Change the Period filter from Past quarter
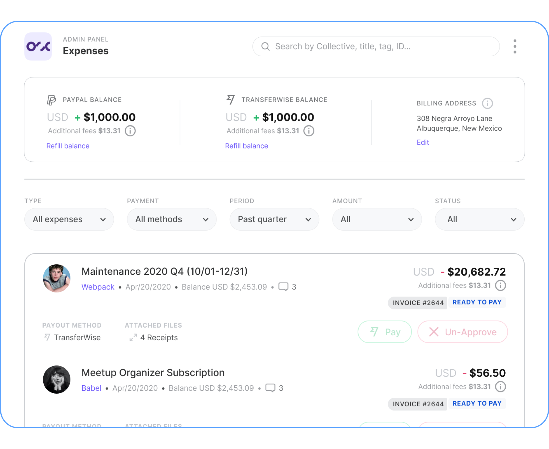This screenshot has width=549, height=449. coord(274,219)
